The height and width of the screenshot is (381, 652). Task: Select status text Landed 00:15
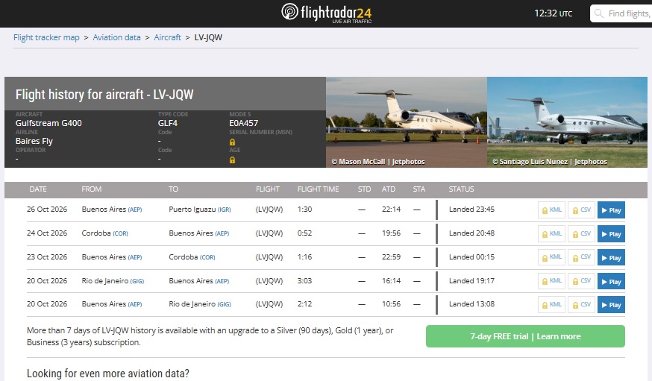click(x=471, y=257)
